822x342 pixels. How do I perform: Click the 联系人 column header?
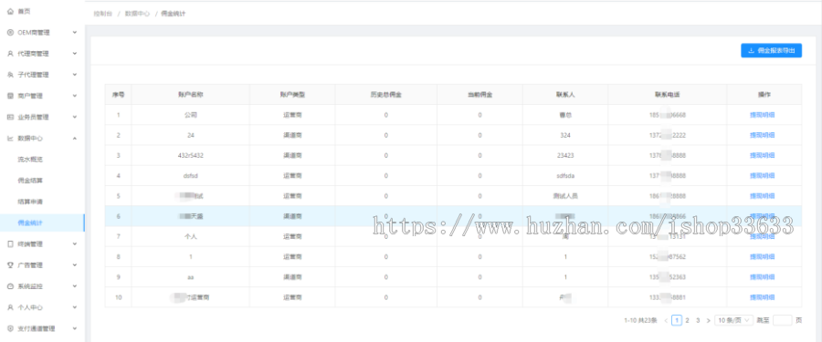coord(565,95)
